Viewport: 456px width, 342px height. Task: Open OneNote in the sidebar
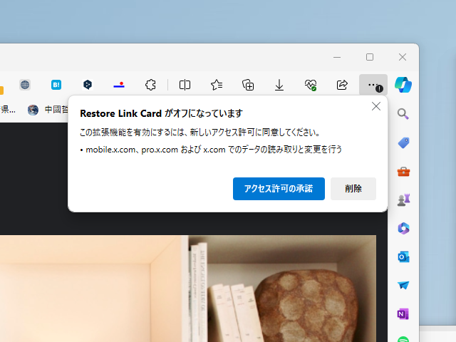coord(403,314)
